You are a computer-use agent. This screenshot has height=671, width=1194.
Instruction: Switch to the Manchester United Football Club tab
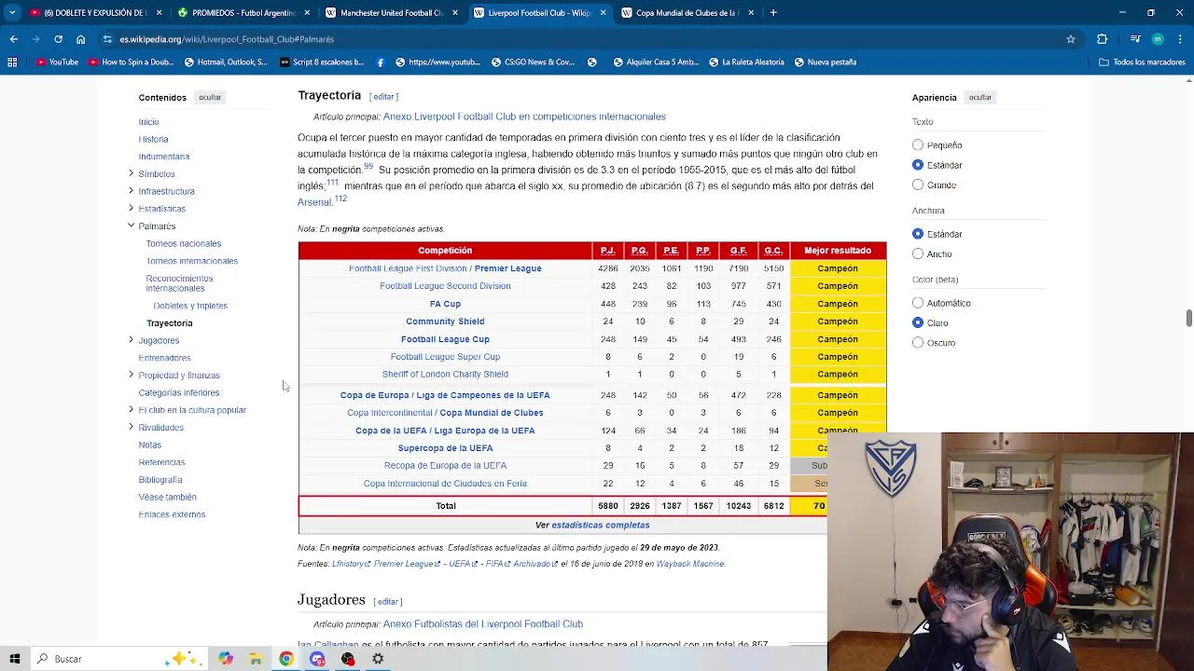click(x=390, y=13)
